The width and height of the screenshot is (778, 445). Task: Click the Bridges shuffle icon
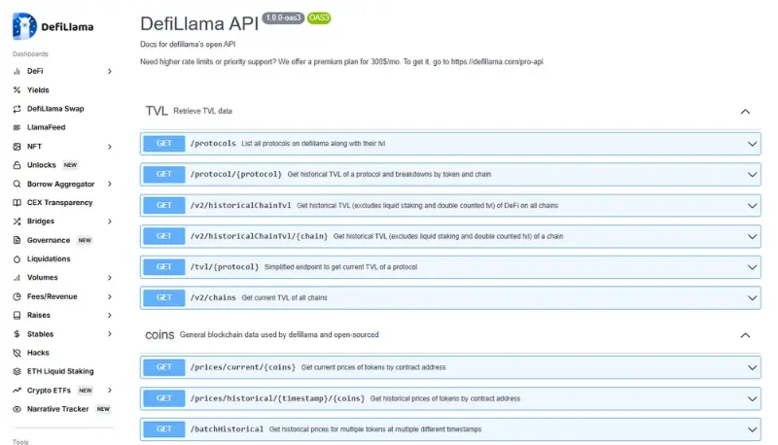[17, 222]
